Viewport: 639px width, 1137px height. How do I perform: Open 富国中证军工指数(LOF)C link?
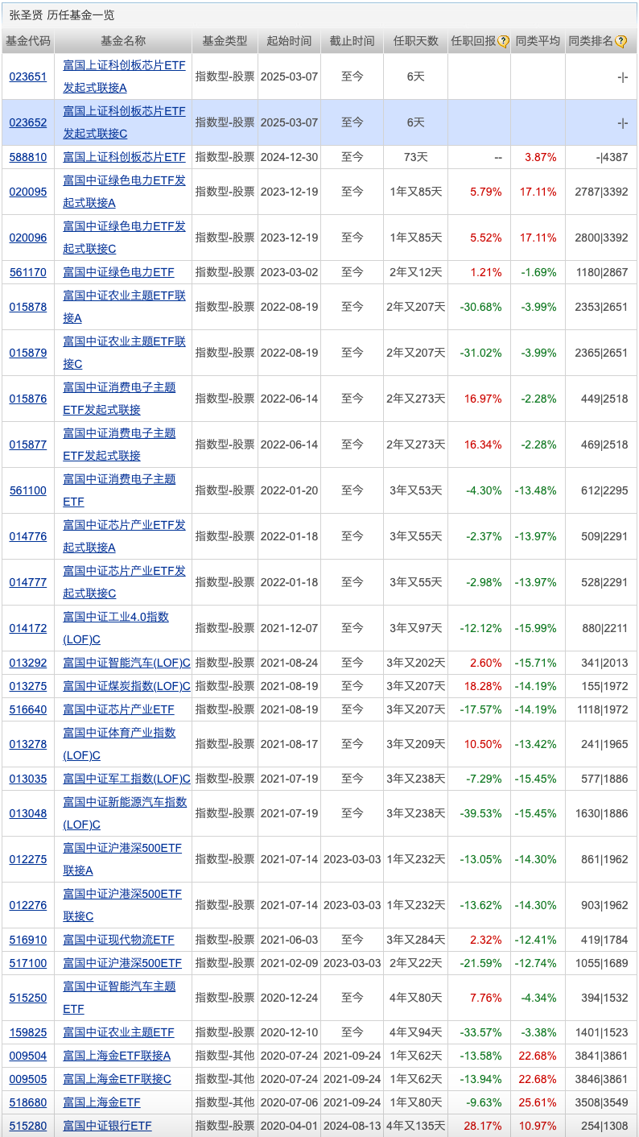[x=126, y=779]
